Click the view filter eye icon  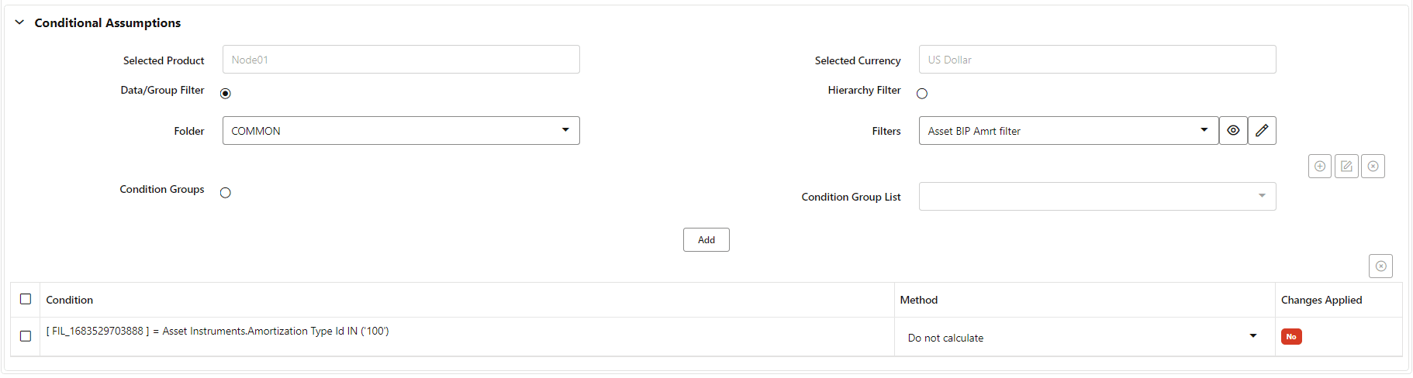click(x=1233, y=131)
